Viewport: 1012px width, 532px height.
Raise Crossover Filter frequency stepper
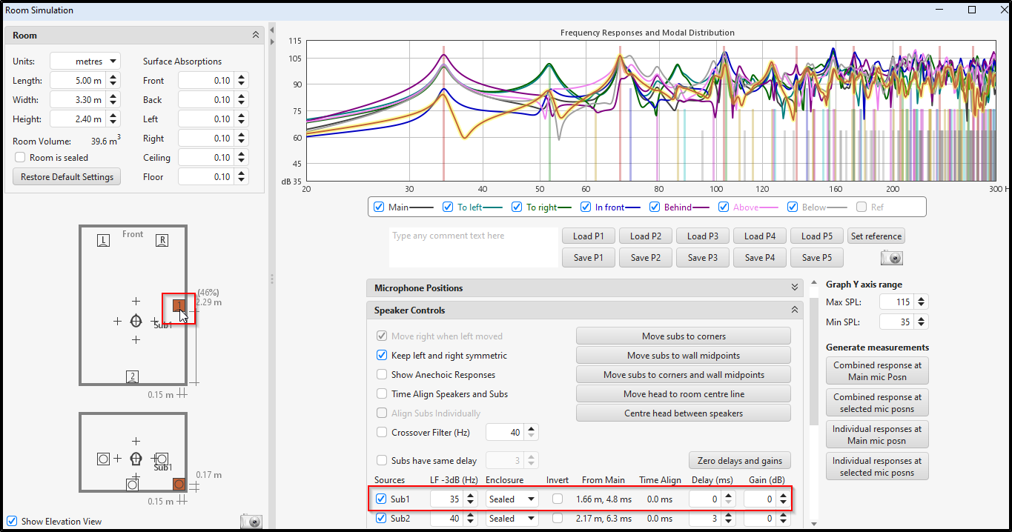532,428
